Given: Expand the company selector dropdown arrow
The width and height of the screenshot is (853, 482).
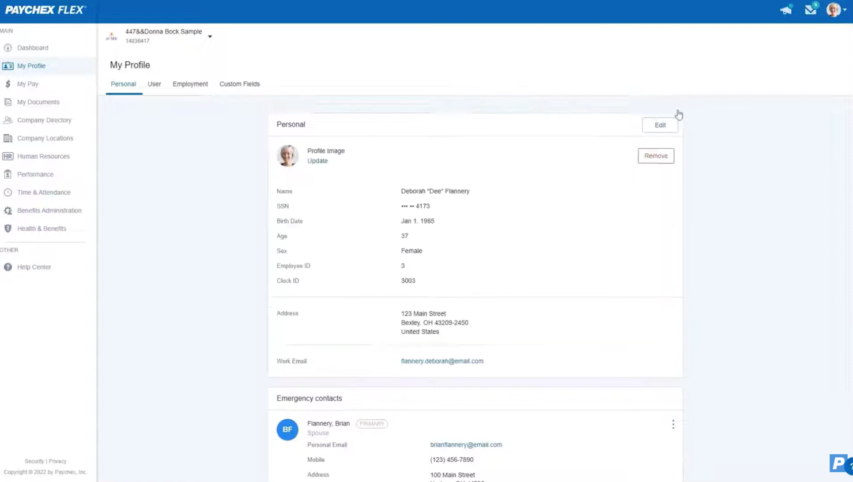Looking at the screenshot, I should coord(210,36).
